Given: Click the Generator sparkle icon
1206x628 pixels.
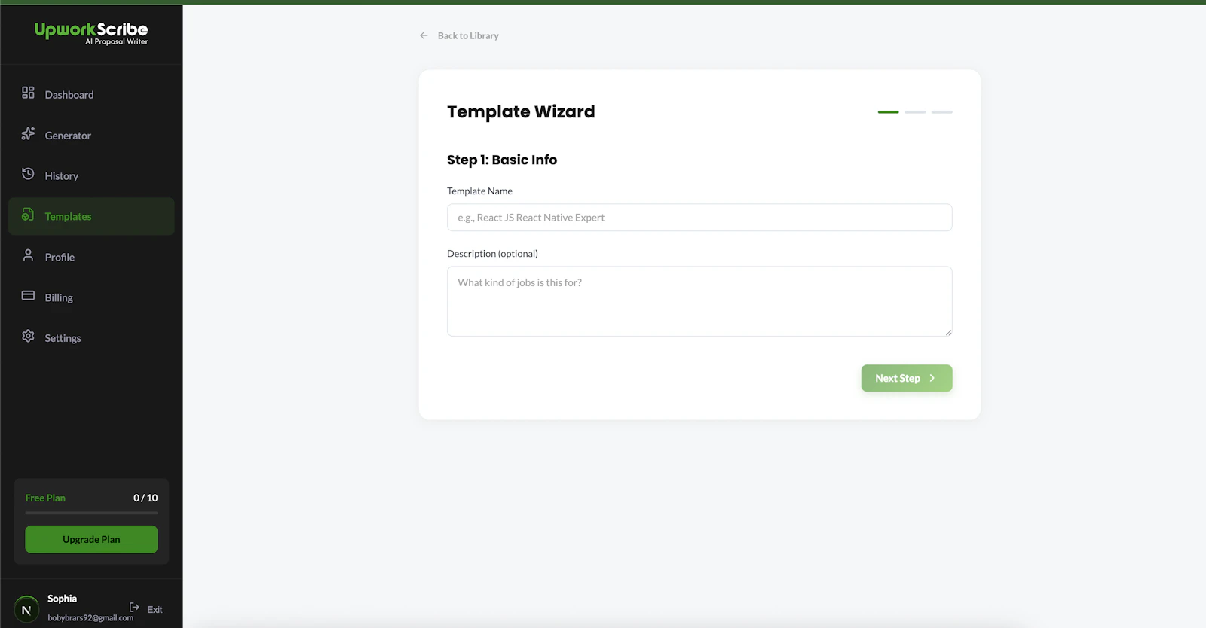Looking at the screenshot, I should [x=28, y=133].
